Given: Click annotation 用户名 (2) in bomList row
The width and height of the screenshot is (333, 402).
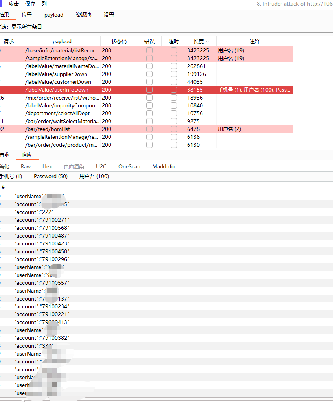Looking at the screenshot, I should pyautogui.click(x=229, y=129).
